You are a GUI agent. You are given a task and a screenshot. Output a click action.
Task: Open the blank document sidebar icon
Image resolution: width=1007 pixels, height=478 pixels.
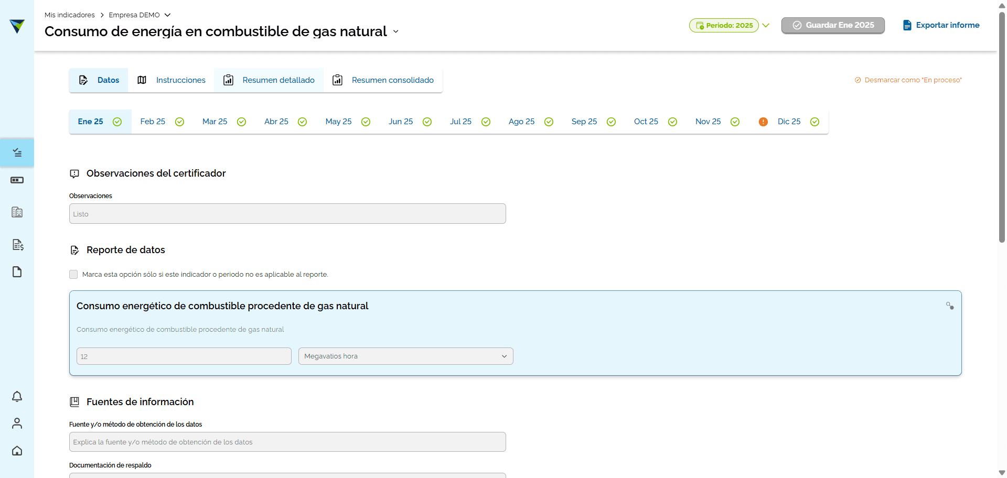(x=17, y=271)
